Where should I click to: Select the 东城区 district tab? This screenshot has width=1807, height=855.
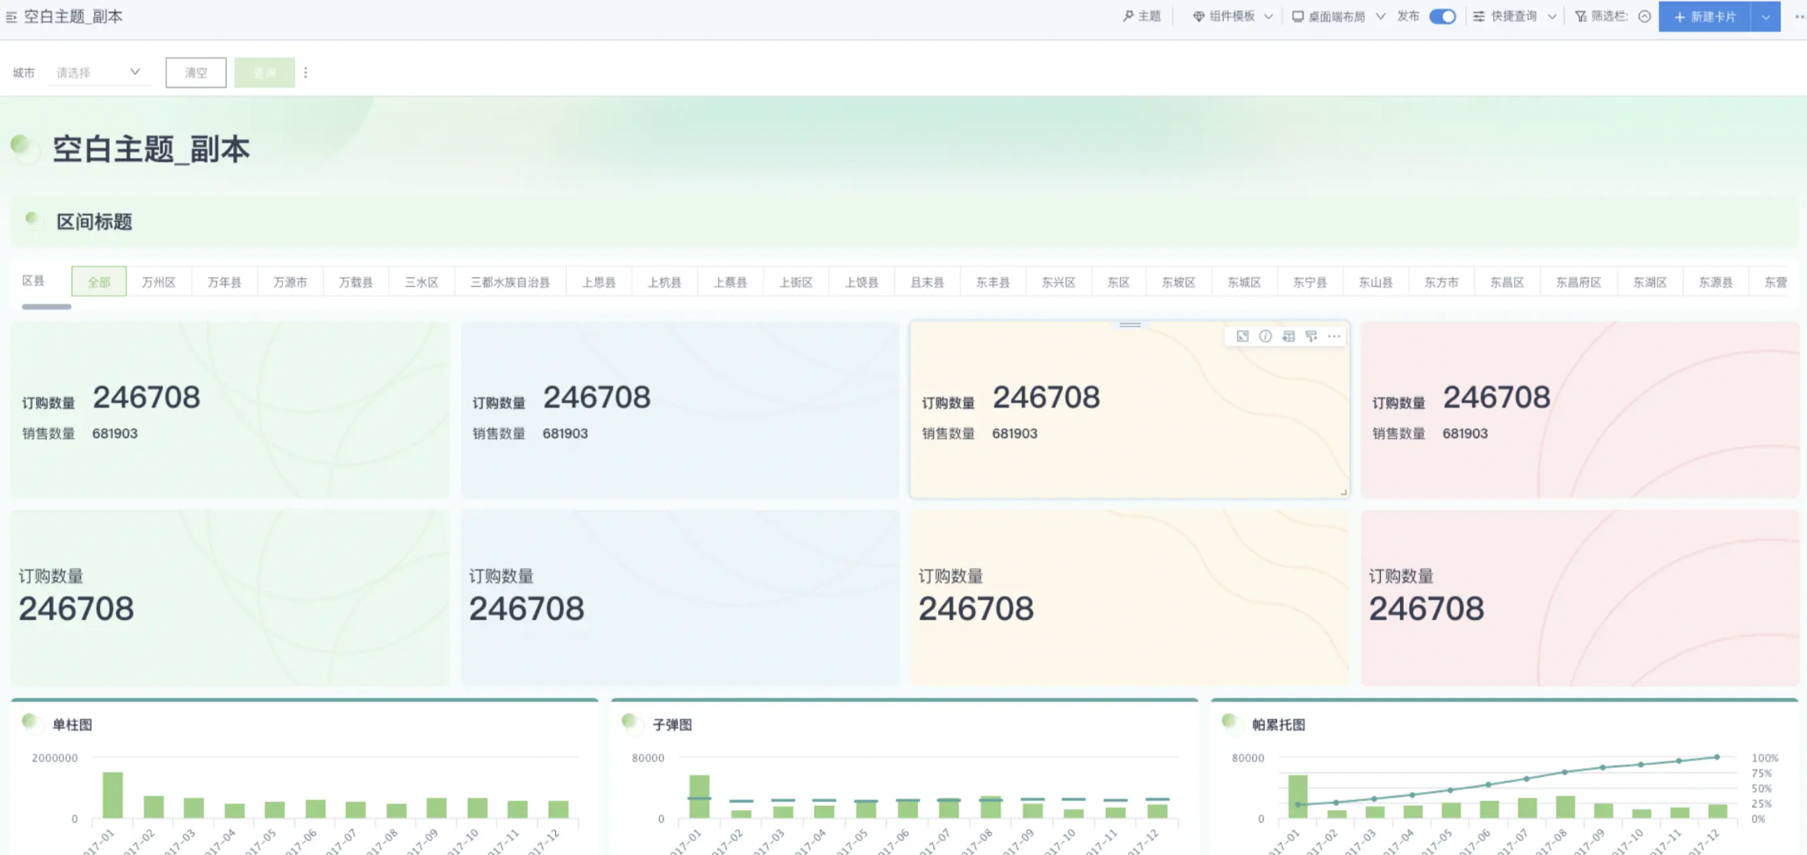pos(1244,282)
